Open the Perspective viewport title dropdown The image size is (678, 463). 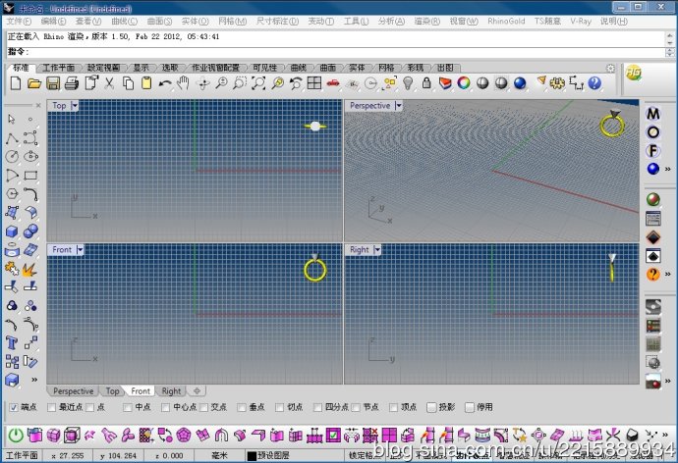pos(398,106)
